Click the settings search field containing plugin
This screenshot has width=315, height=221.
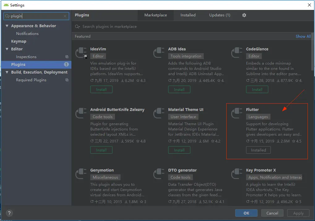(36, 16)
